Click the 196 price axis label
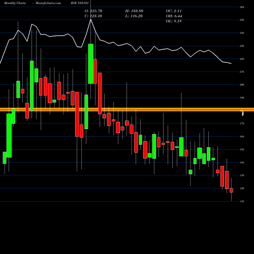The height and width of the screenshot is (254, 254). coord(242,98)
